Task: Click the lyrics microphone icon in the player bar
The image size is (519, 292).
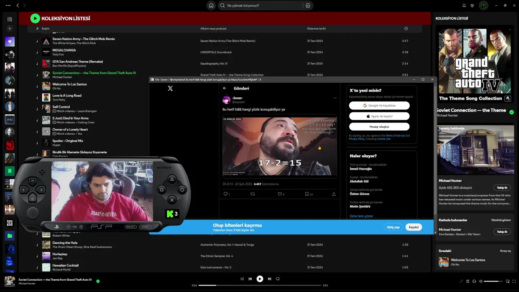Action: point(461,281)
